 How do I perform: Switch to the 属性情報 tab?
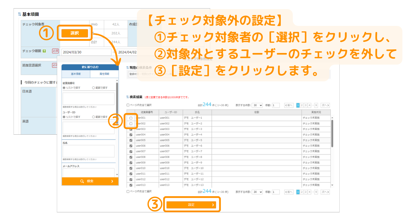click(x=104, y=74)
